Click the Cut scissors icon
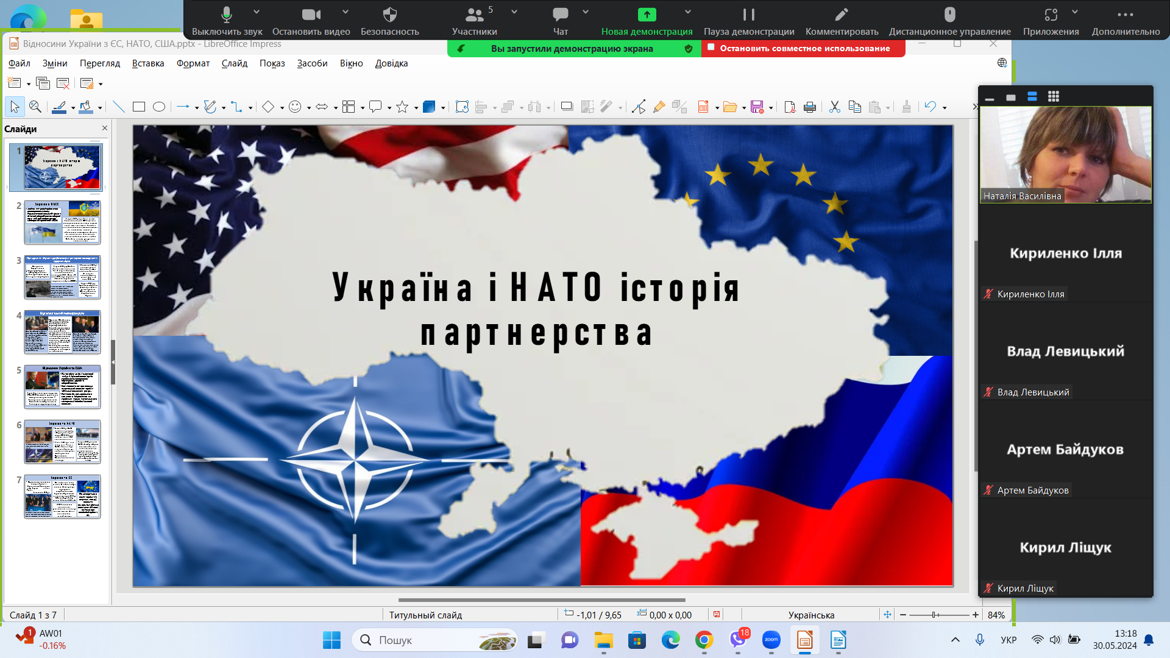Image resolution: width=1170 pixels, height=658 pixels. (835, 107)
